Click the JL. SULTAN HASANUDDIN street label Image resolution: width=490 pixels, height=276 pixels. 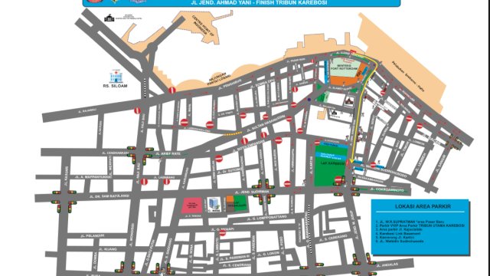[x=266, y=123]
